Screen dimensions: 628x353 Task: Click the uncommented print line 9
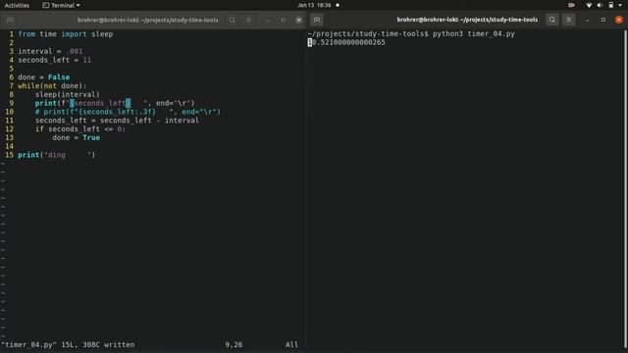click(x=115, y=103)
